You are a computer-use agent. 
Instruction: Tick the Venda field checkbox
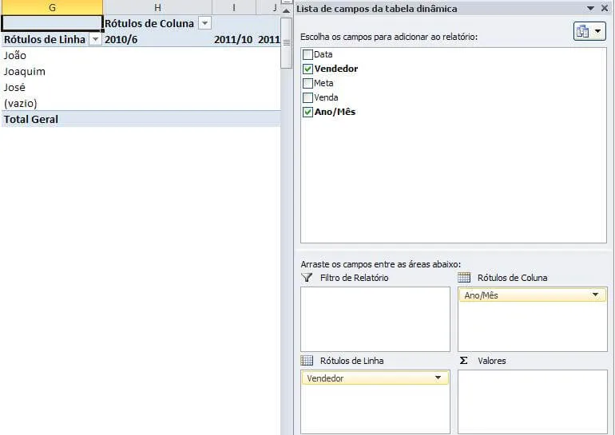[307, 97]
